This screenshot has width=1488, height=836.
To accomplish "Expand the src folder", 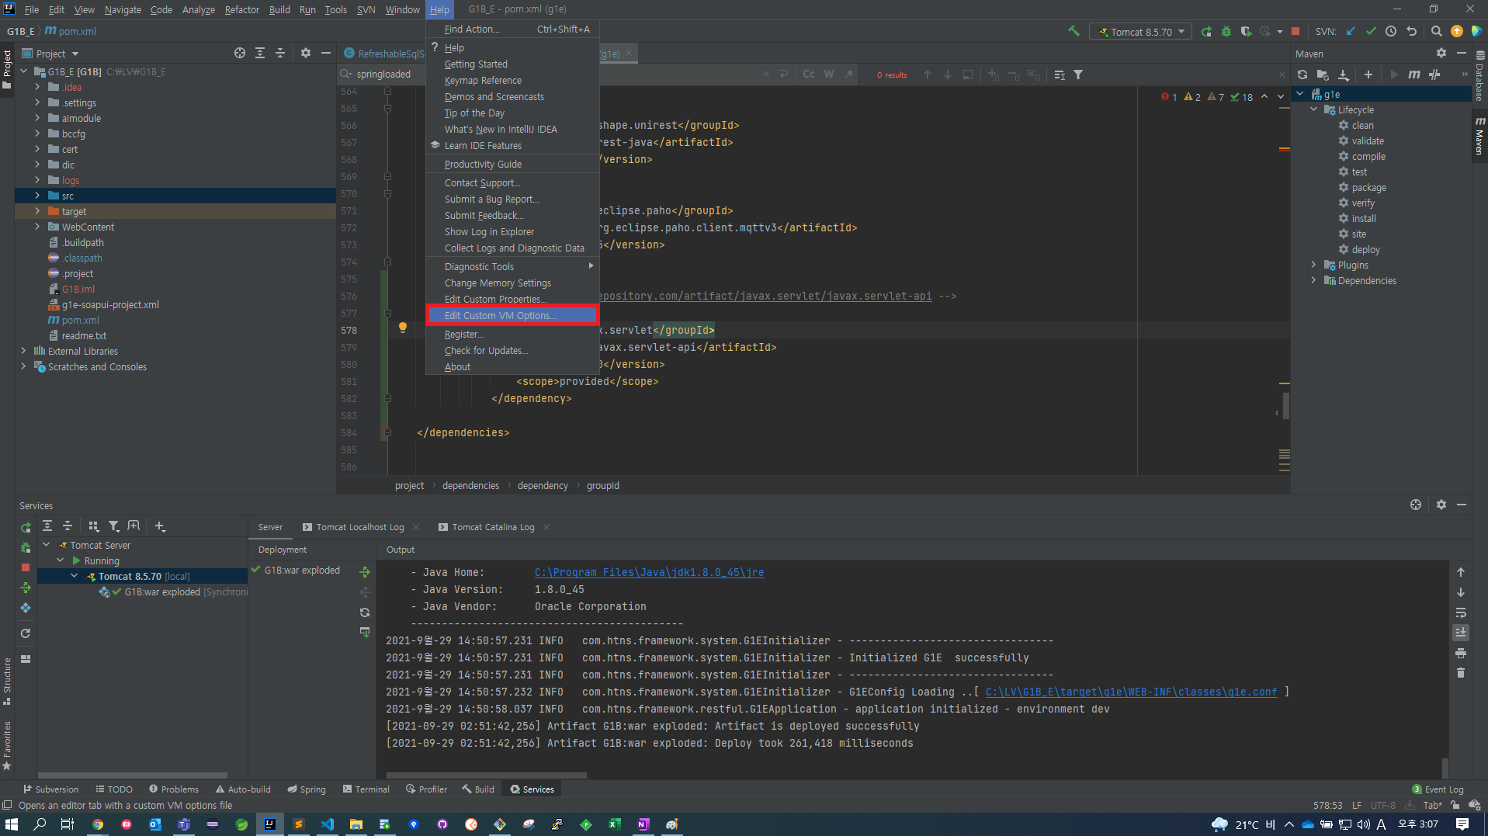I will point(37,196).
